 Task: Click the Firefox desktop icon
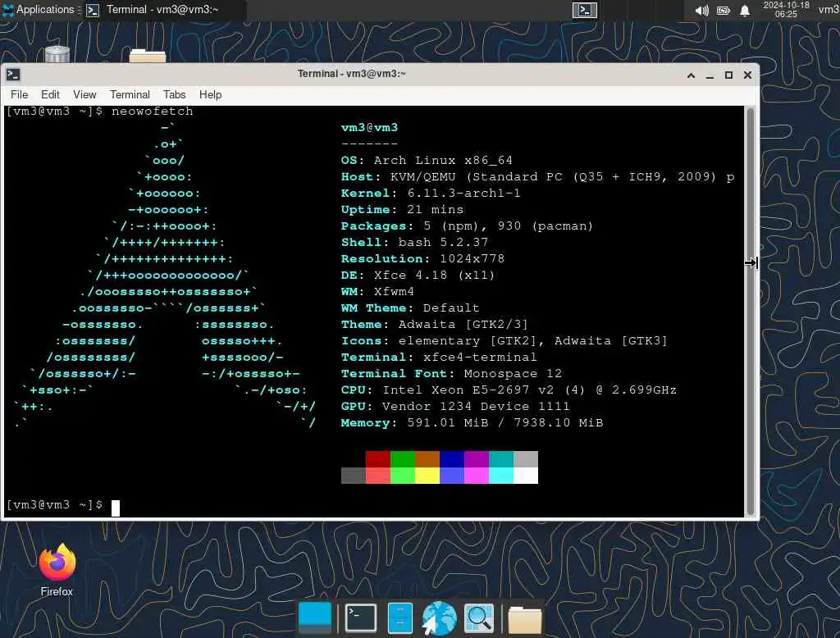click(57, 562)
